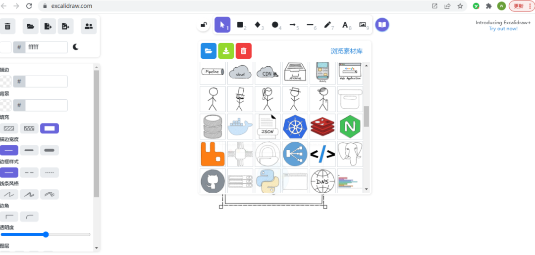Select bold stroke width
The height and width of the screenshot is (255, 535).
click(29, 150)
